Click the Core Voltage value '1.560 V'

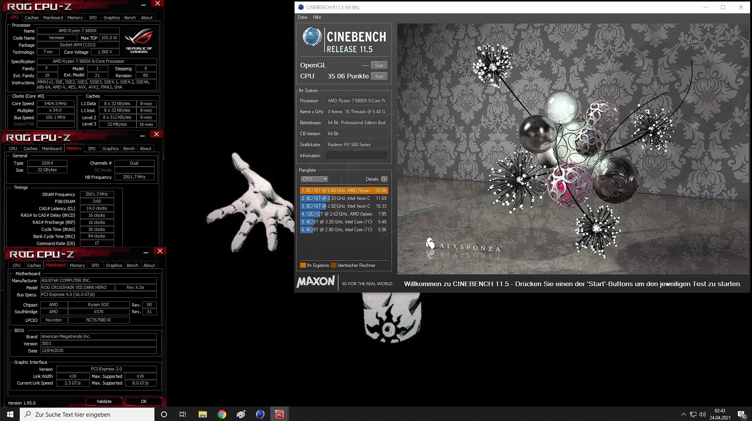(105, 52)
